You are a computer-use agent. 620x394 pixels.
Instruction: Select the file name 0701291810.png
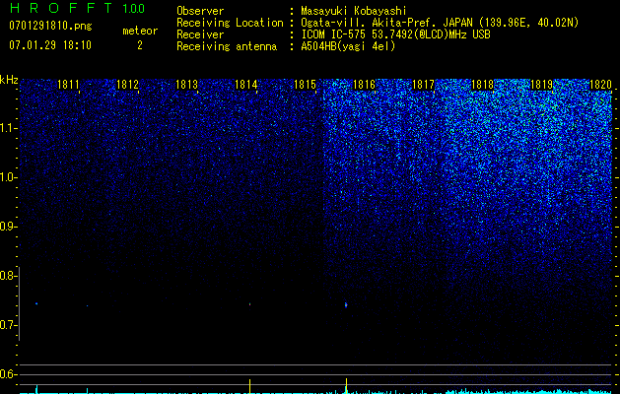click(x=50, y=26)
